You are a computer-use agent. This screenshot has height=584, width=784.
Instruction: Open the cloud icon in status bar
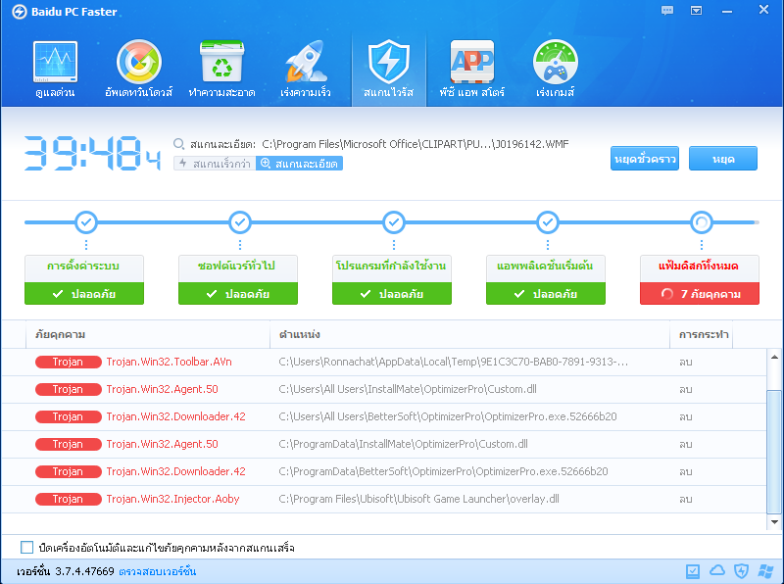(x=717, y=570)
